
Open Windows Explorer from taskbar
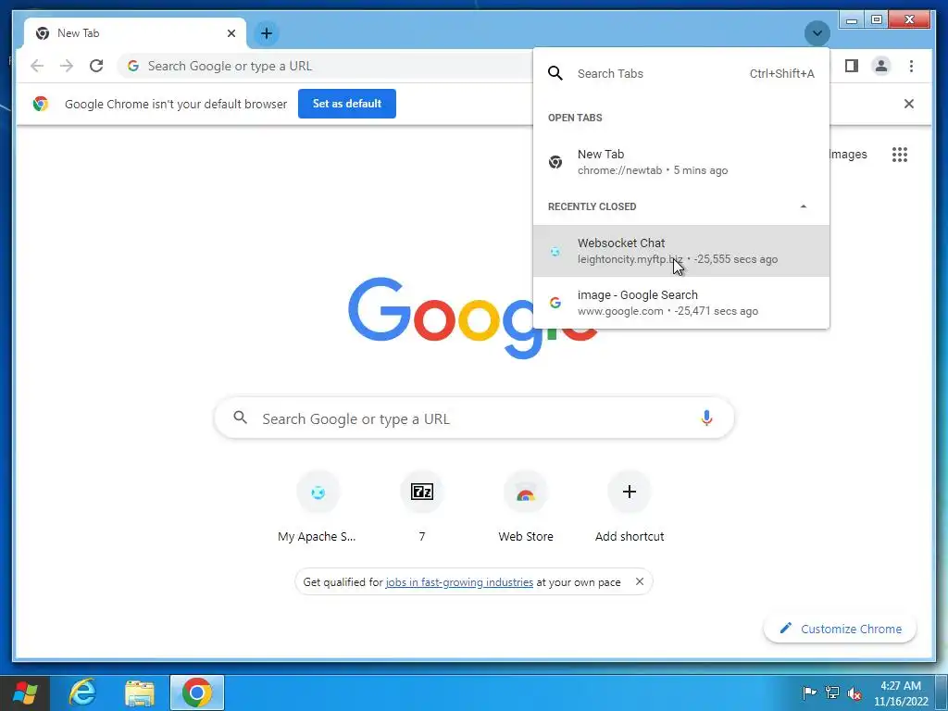[140, 692]
